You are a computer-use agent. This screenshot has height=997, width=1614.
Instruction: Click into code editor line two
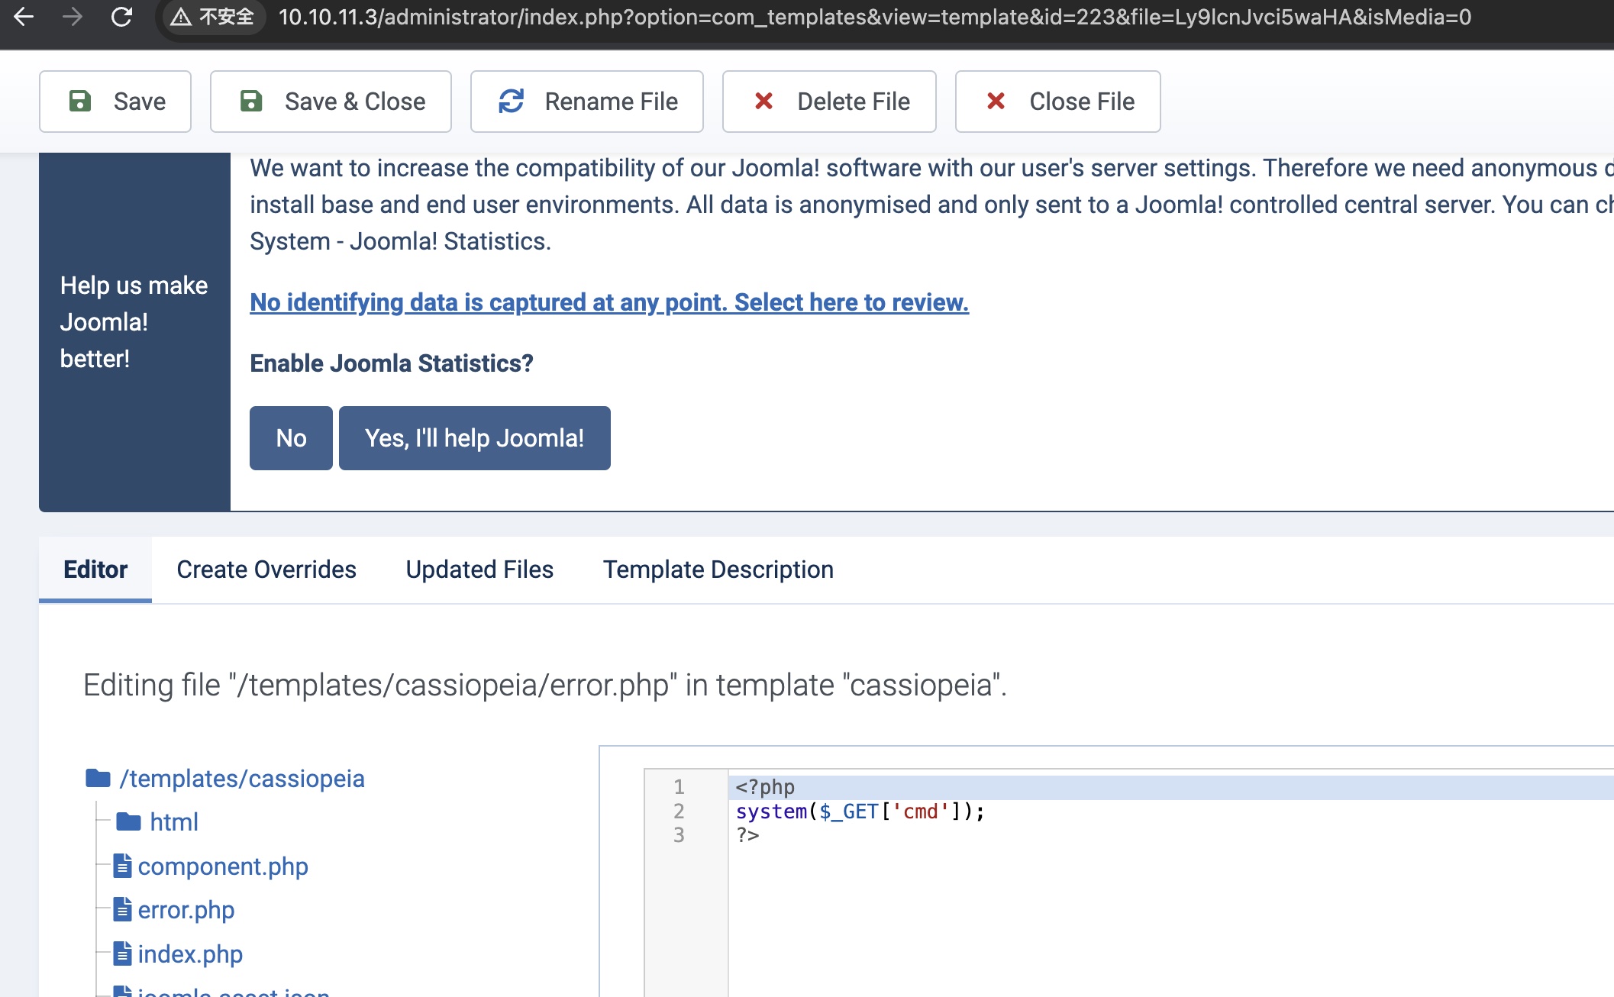(x=860, y=811)
